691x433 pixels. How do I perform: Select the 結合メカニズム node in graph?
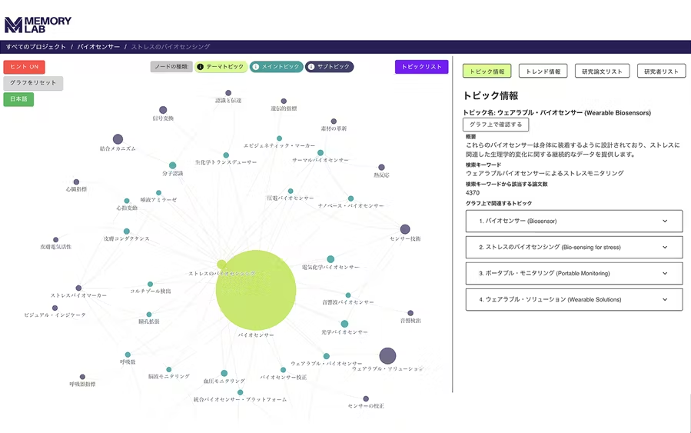(x=118, y=139)
